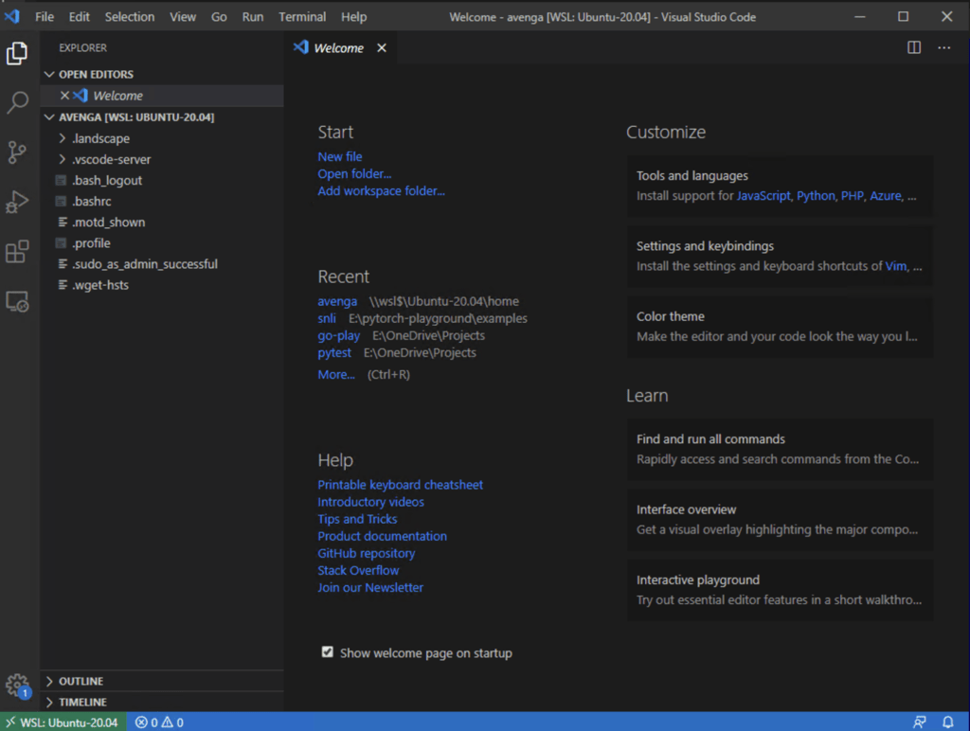
Task: Click the VS Code logo in title bar
Action: point(11,16)
